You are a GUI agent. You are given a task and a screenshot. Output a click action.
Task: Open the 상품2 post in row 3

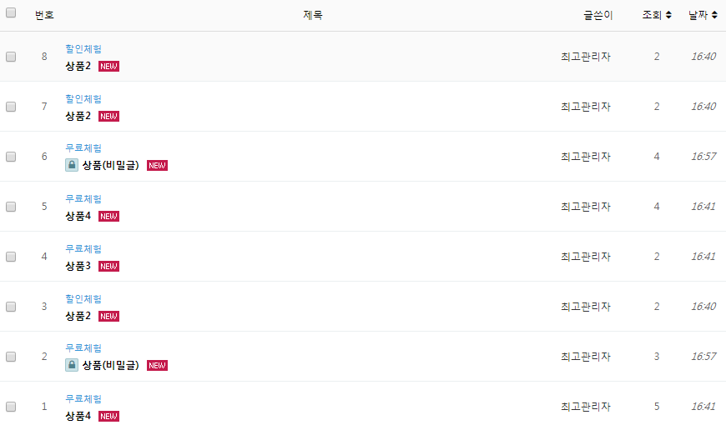click(x=78, y=316)
